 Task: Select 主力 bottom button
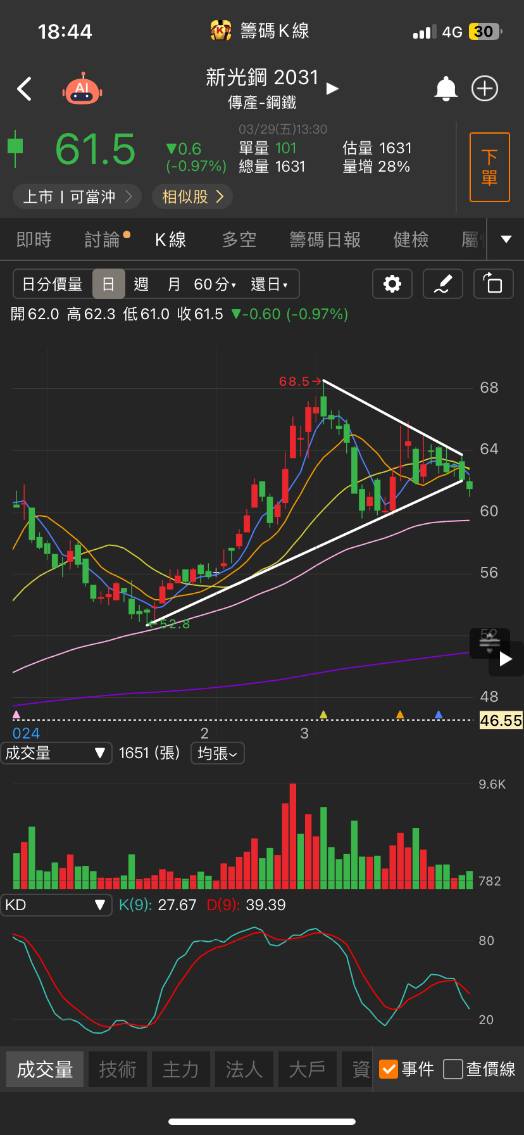(181, 1069)
